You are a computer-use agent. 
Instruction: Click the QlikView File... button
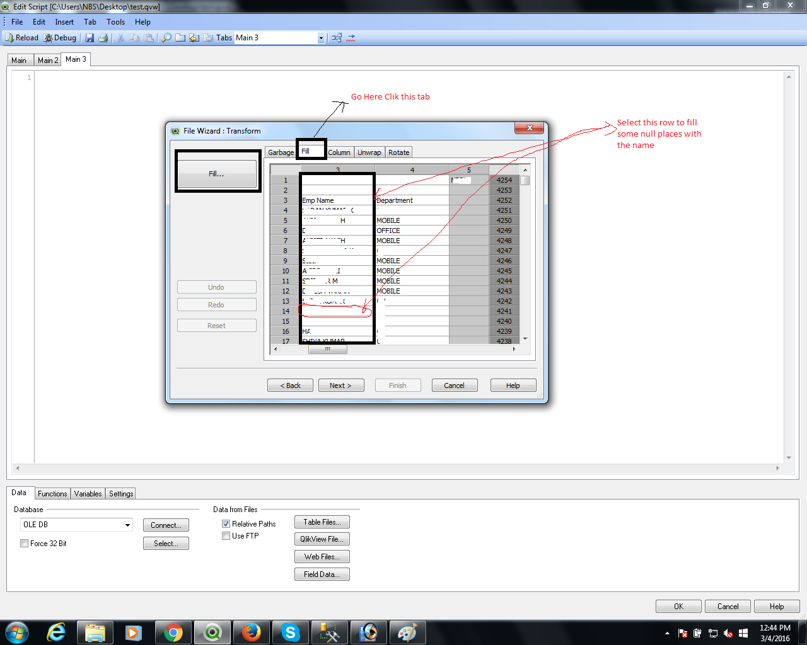point(322,539)
